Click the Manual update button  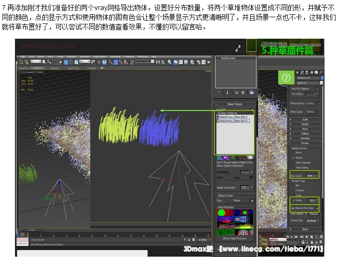pyautogui.click(x=313, y=214)
